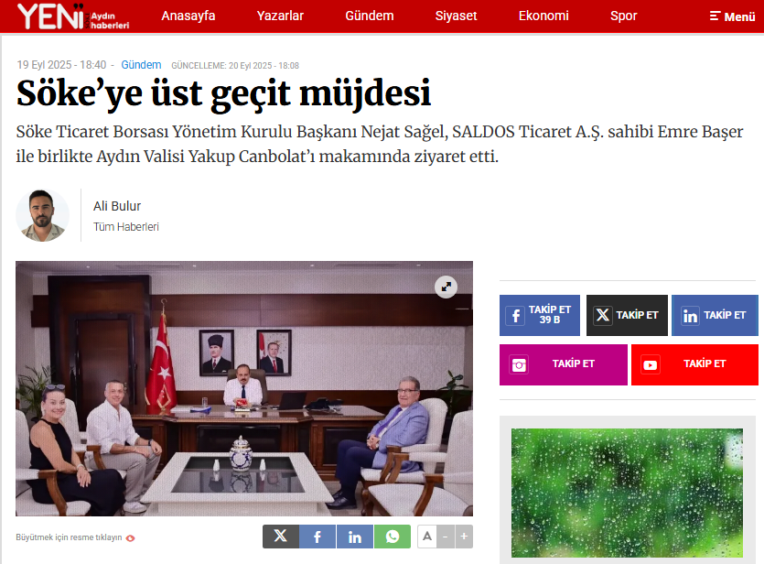Follow on LinkedIn in the sidebar

pyautogui.click(x=715, y=315)
